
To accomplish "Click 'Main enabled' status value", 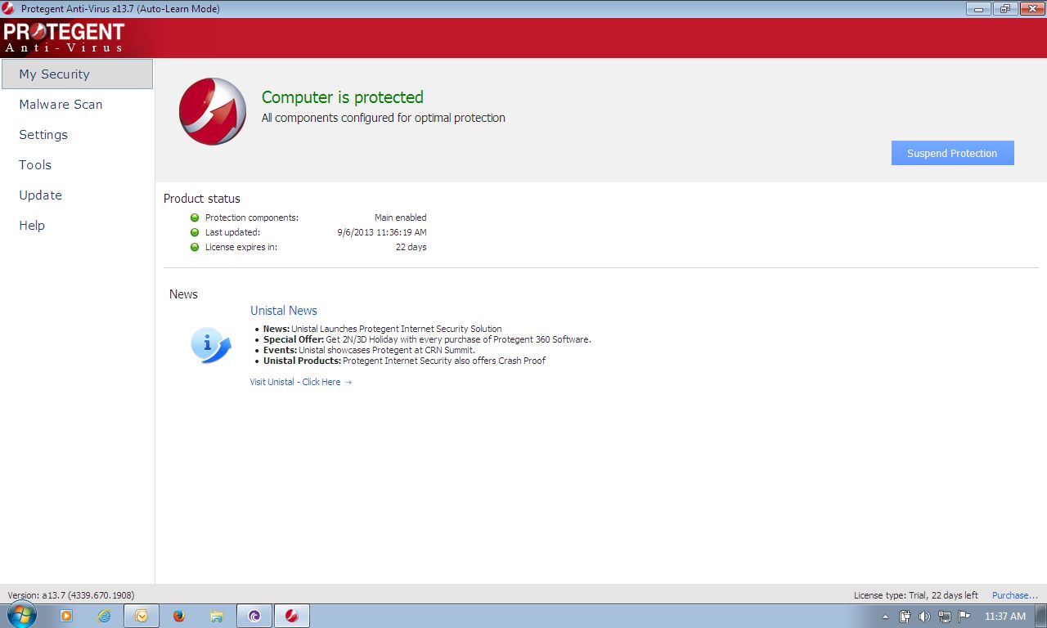I will [401, 218].
